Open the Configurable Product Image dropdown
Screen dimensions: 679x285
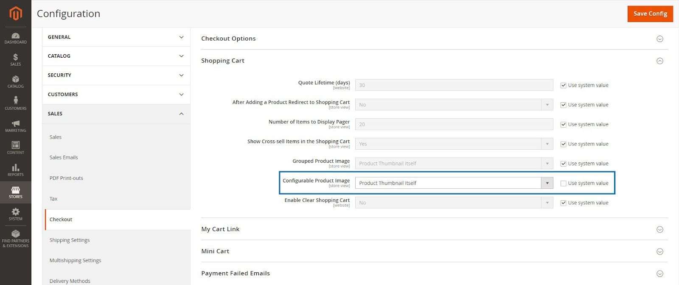coord(454,183)
